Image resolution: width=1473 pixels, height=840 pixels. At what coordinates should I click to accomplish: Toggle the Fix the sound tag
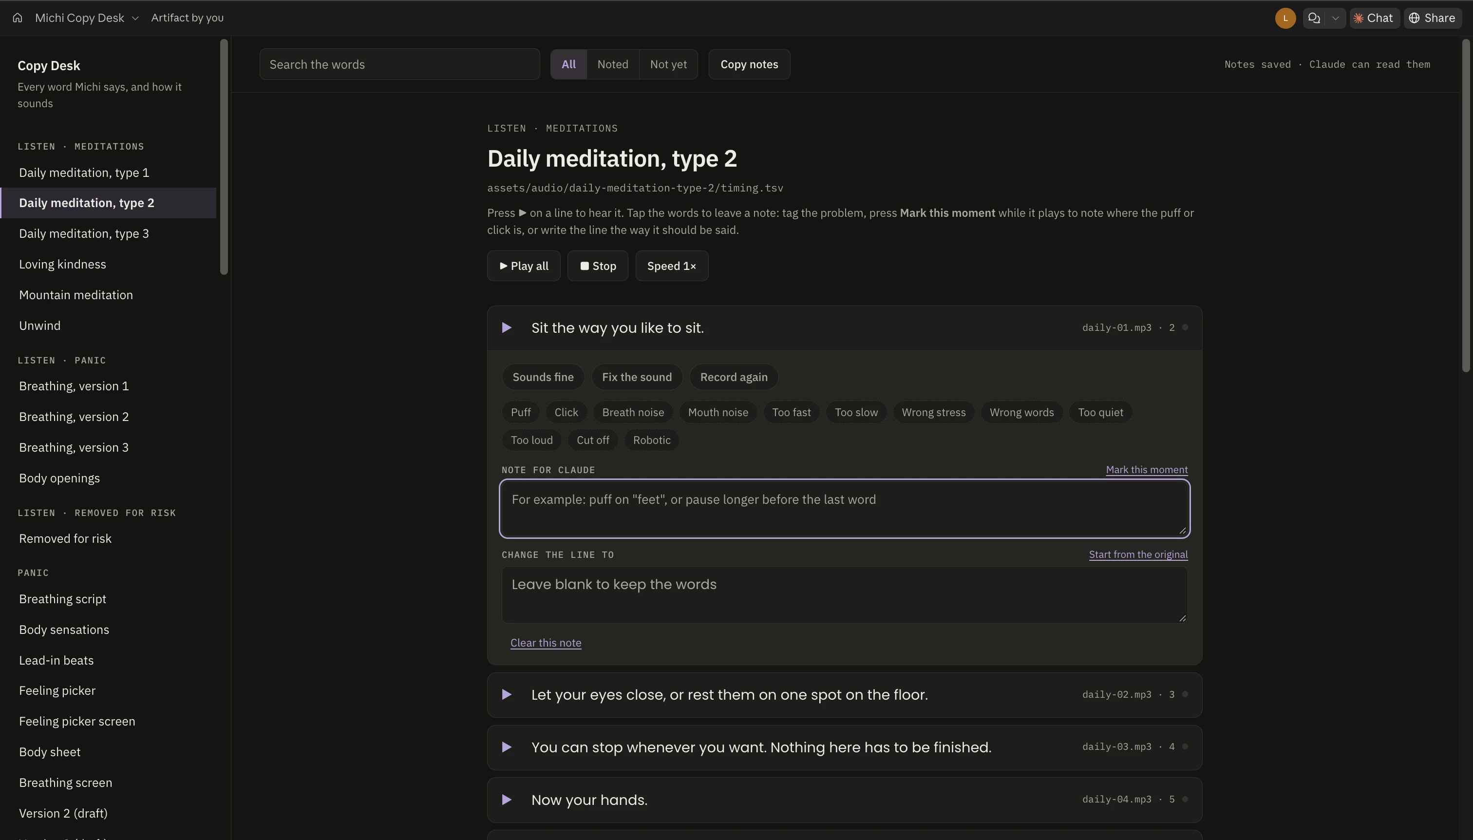coord(637,377)
